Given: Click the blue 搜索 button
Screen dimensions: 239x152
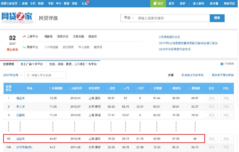Looking at the screenshot, I should [x=217, y=18].
